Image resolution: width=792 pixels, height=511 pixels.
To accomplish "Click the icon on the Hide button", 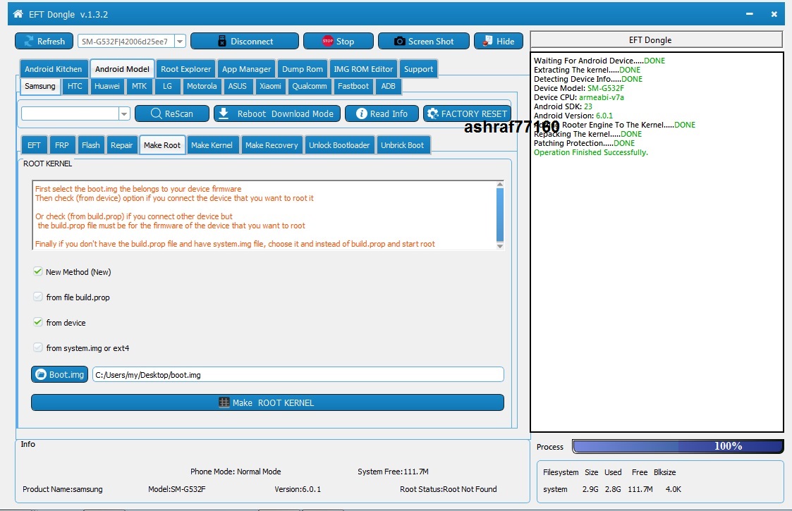I will tap(487, 41).
